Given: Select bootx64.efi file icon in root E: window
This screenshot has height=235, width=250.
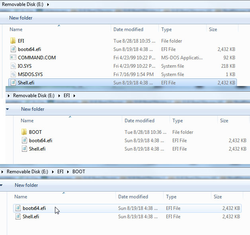Looking at the screenshot, I should pos(13,49).
